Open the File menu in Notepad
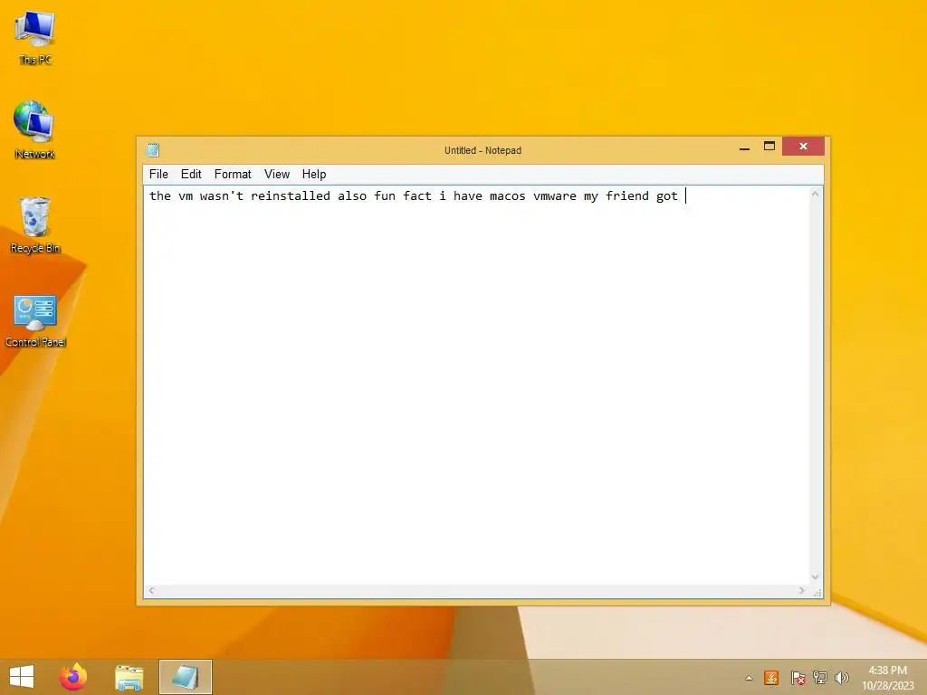The image size is (927, 695). point(158,175)
